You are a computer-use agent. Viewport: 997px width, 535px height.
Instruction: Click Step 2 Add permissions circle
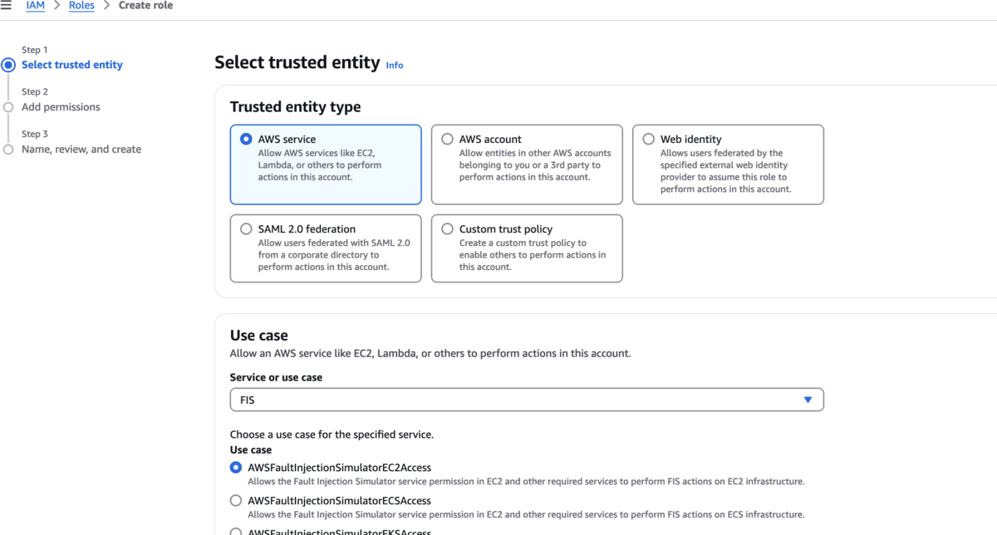8,107
